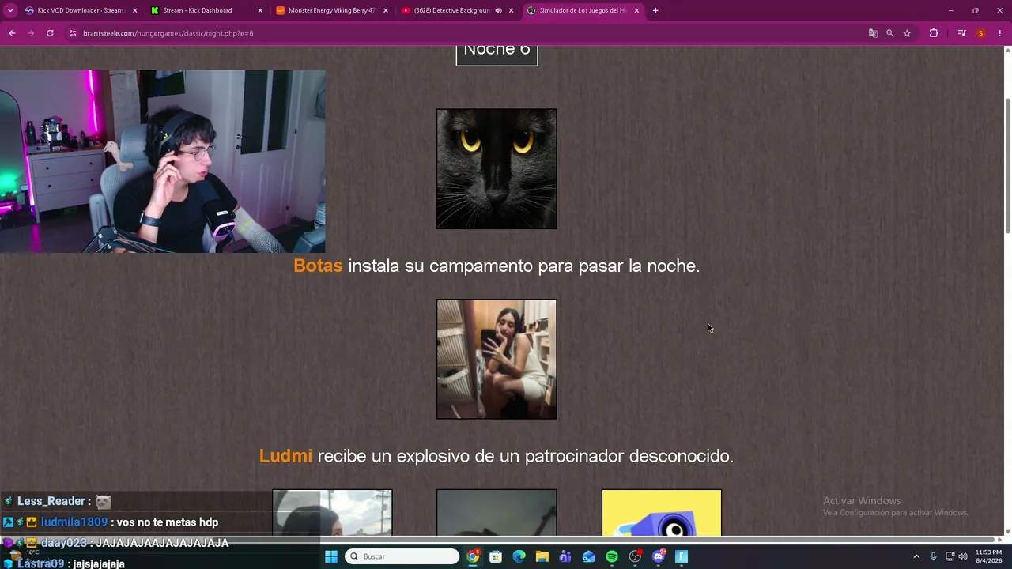
Task: Open the translate page icon
Action: click(873, 33)
